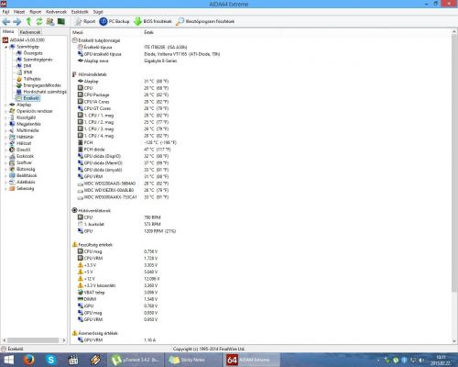Launch PC Backup from the toolbar

(x=114, y=21)
